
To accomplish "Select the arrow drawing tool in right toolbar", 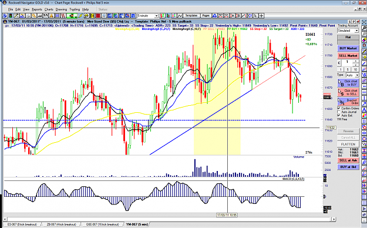I will pos(364,103).
